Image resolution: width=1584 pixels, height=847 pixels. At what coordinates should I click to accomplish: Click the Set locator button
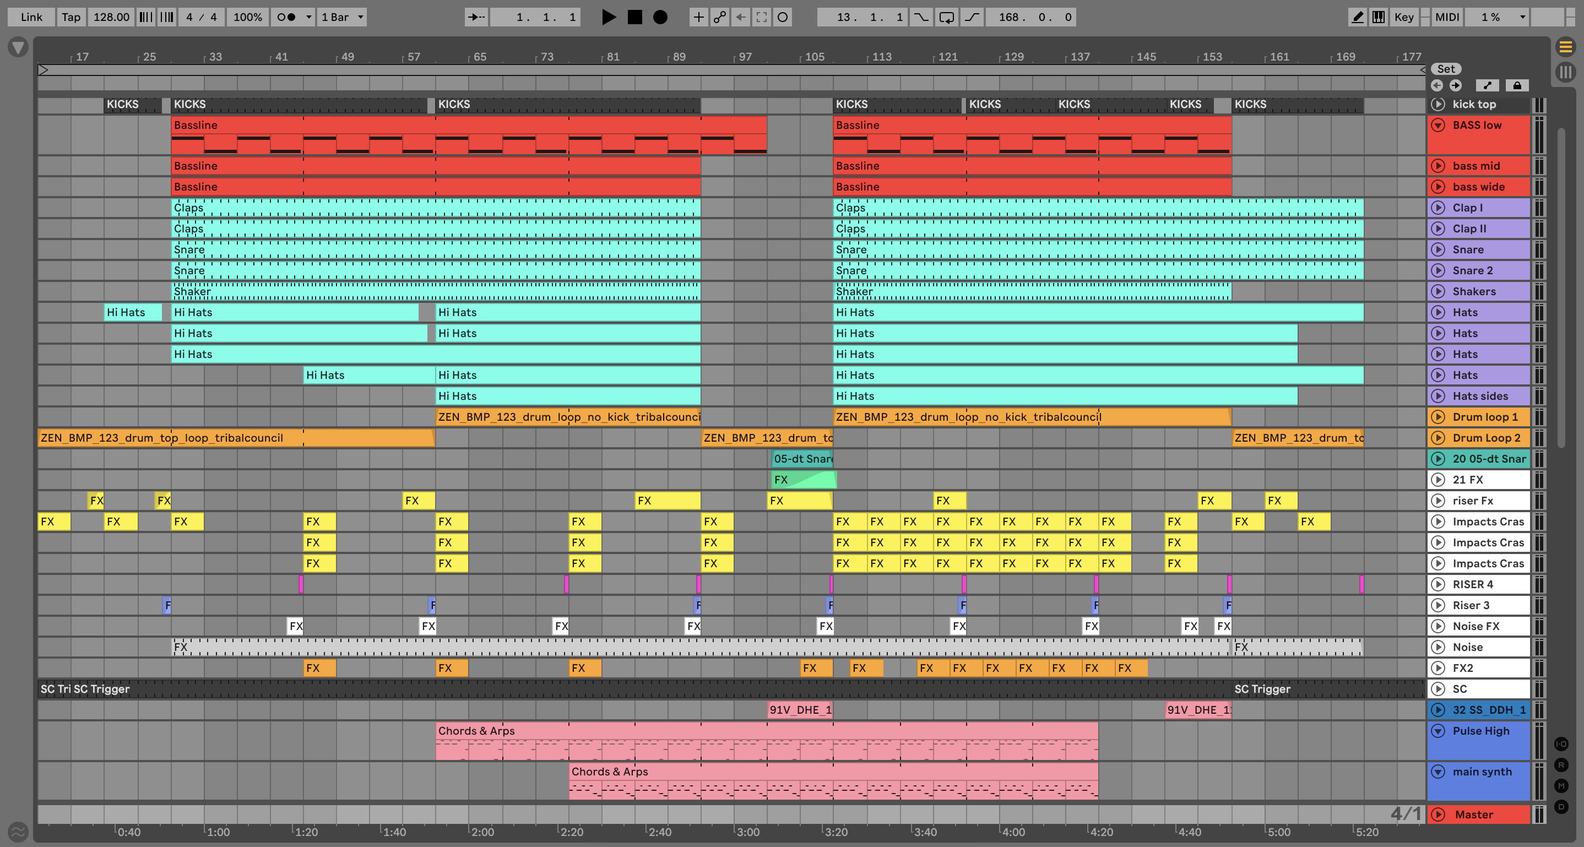(1446, 69)
